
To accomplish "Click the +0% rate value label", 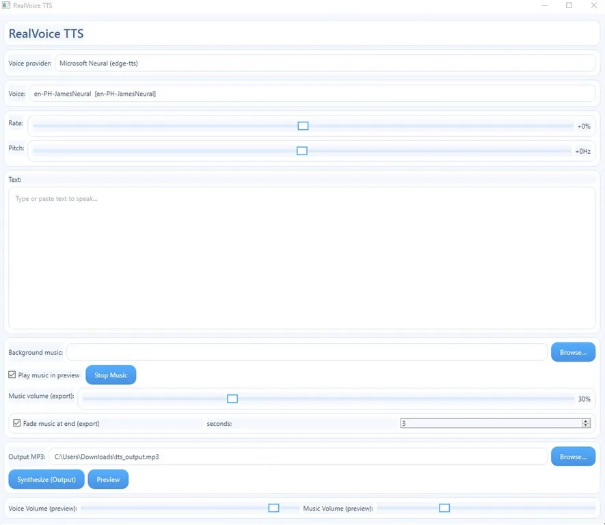I will 584,126.
